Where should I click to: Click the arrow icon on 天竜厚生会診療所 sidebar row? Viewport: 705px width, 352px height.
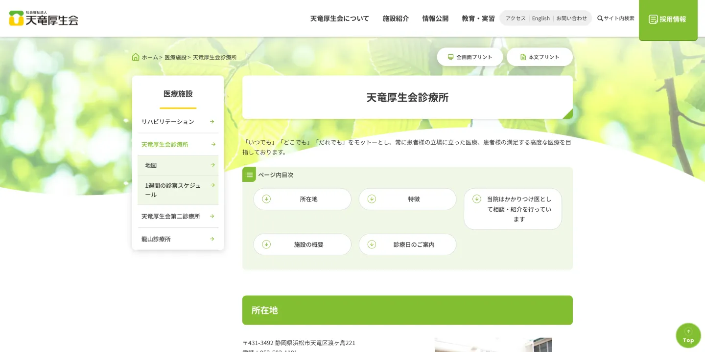213,144
